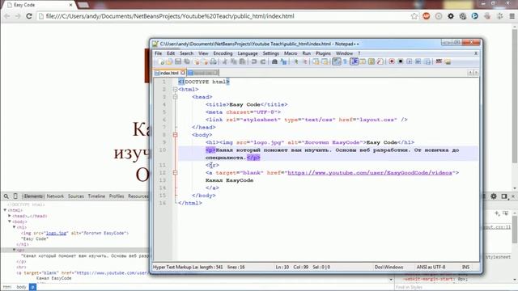Click the black gear extension icon in Chrome
The image size is (518, 291).
[451, 16]
